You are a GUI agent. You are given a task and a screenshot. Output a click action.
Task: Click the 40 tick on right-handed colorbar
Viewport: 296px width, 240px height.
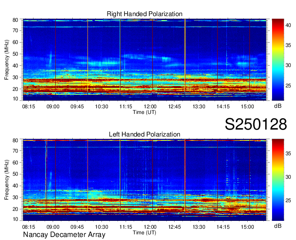(288, 25)
